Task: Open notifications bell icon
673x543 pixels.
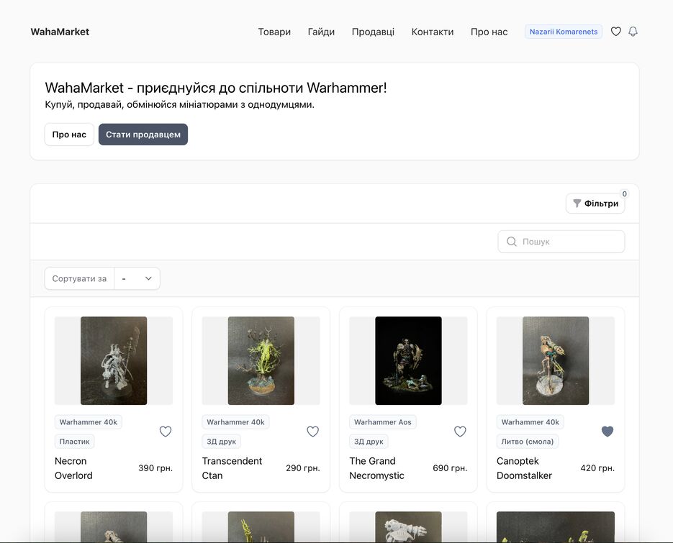Action: click(633, 32)
